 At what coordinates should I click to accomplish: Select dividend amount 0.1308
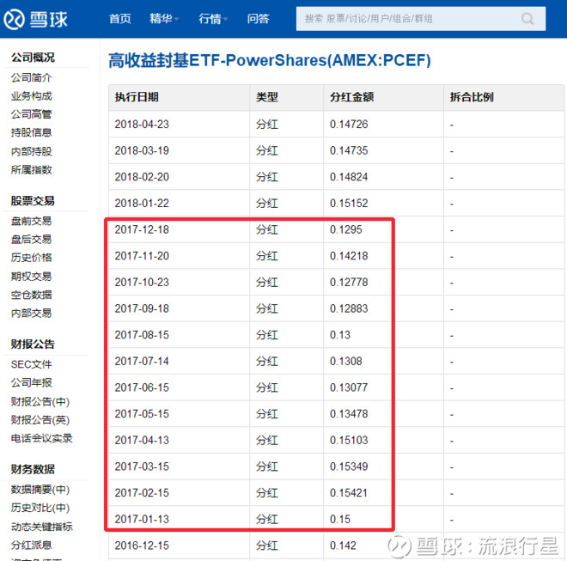pos(345,362)
